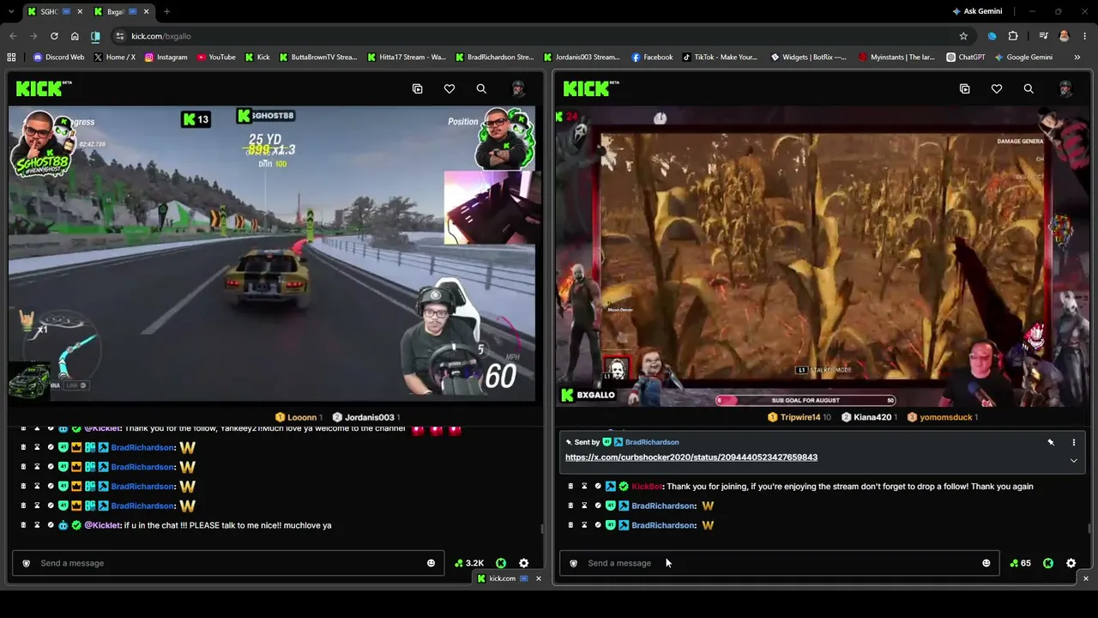Select top gifter Looonn in left pane
Image resolution: width=1098 pixels, height=618 pixels.
[x=299, y=417]
